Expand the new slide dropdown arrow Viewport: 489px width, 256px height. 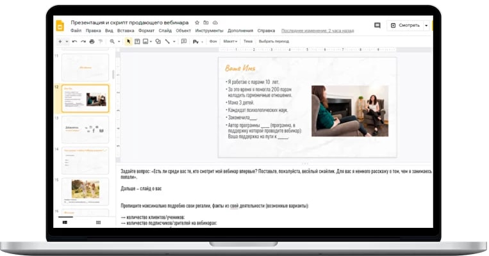coord(67,42)
